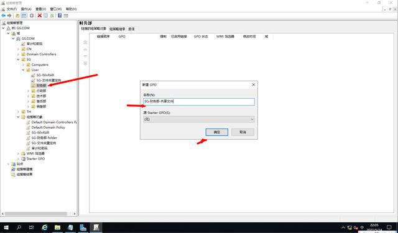Click 确定 in the 新建 GPO dialog
398x233 pixels.
coord(217,132)
